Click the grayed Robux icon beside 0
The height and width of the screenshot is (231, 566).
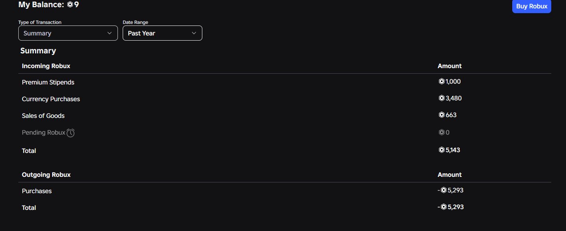pos(441,133)
